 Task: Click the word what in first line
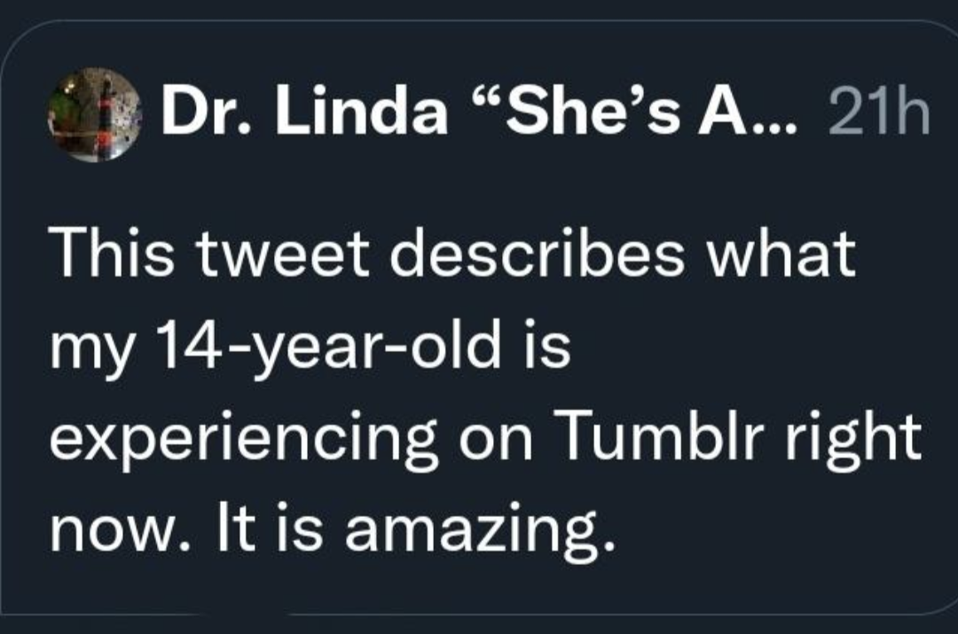point(786,256)
